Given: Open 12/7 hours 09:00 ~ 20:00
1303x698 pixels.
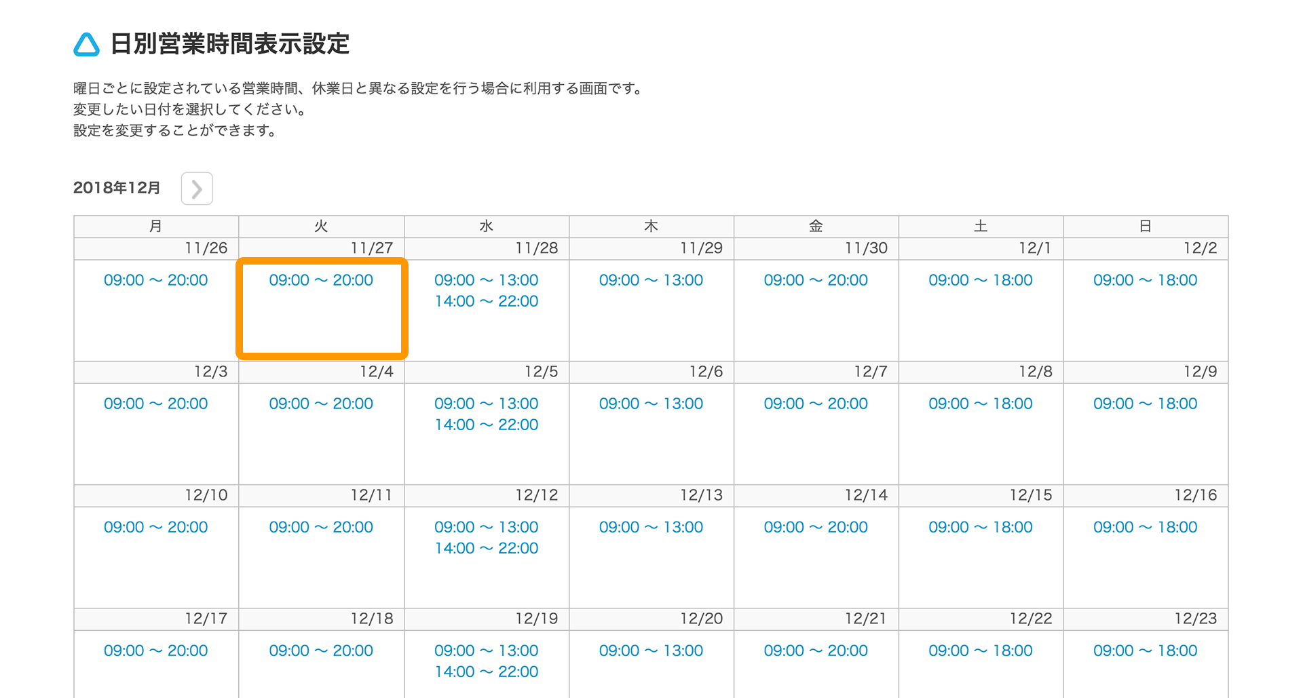Looking at the screenshot, I should (x=816, y=404).
